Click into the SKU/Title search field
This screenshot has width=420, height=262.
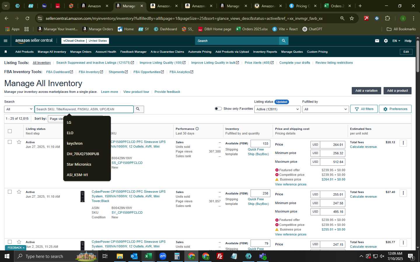coord(84,109)
